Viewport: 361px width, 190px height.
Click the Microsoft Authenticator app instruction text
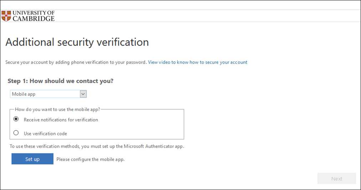97,146
